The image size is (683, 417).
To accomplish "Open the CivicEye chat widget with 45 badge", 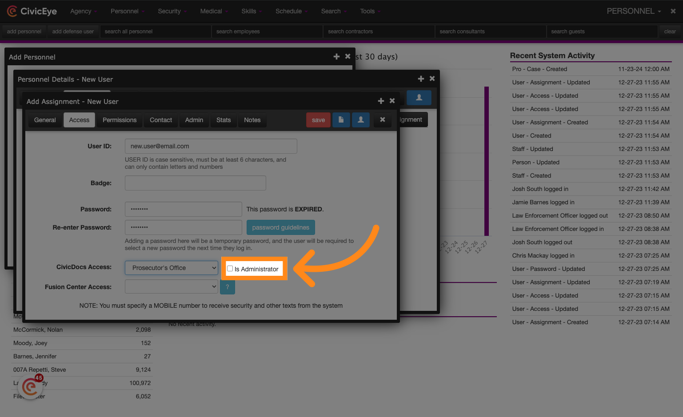I will coord(30,387).
